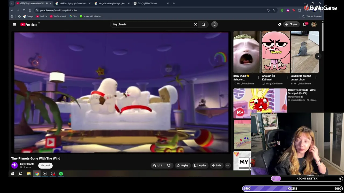Open Lovebirds cutest birds short thumbnail

pyautogui.click(x=305, y=52)
